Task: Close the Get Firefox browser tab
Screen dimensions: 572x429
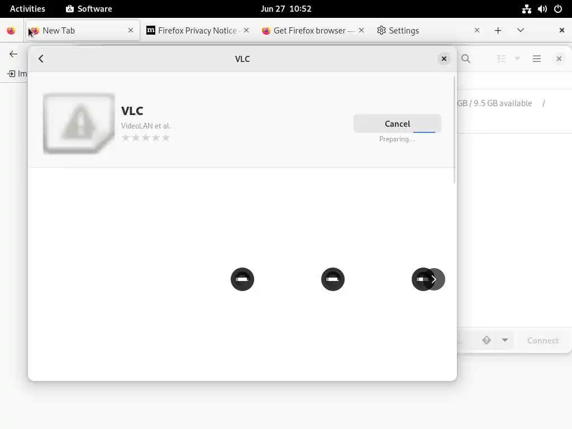Action: 361,30
